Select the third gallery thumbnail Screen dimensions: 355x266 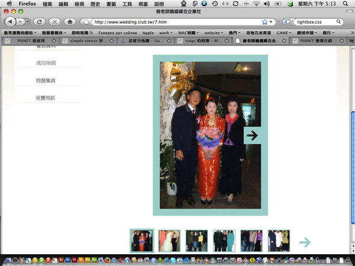(196, 241)
